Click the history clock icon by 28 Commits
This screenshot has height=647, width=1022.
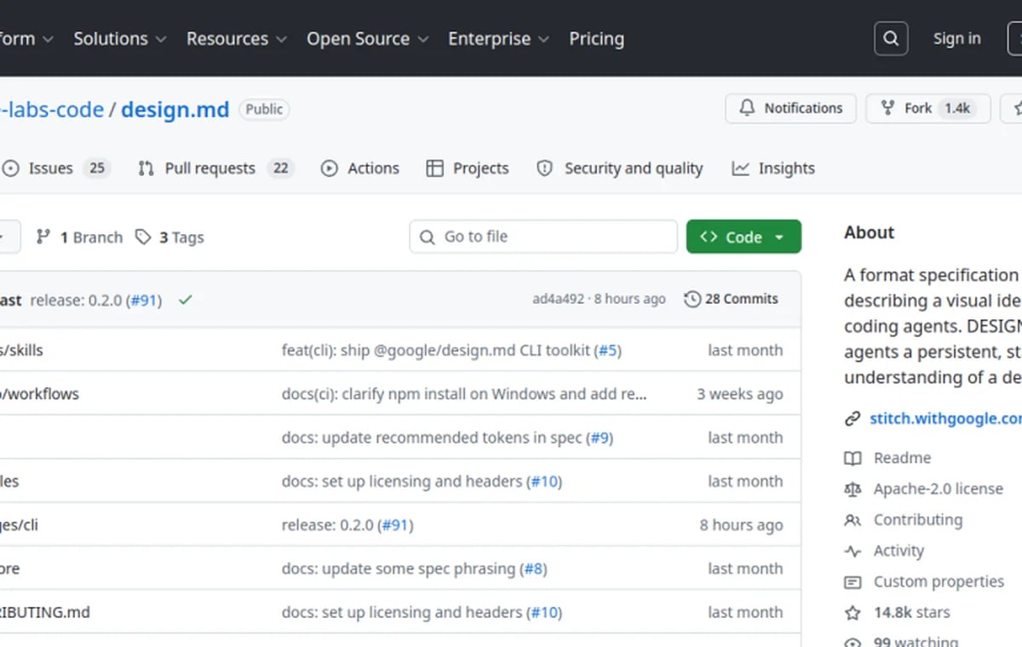click(692, 299)
